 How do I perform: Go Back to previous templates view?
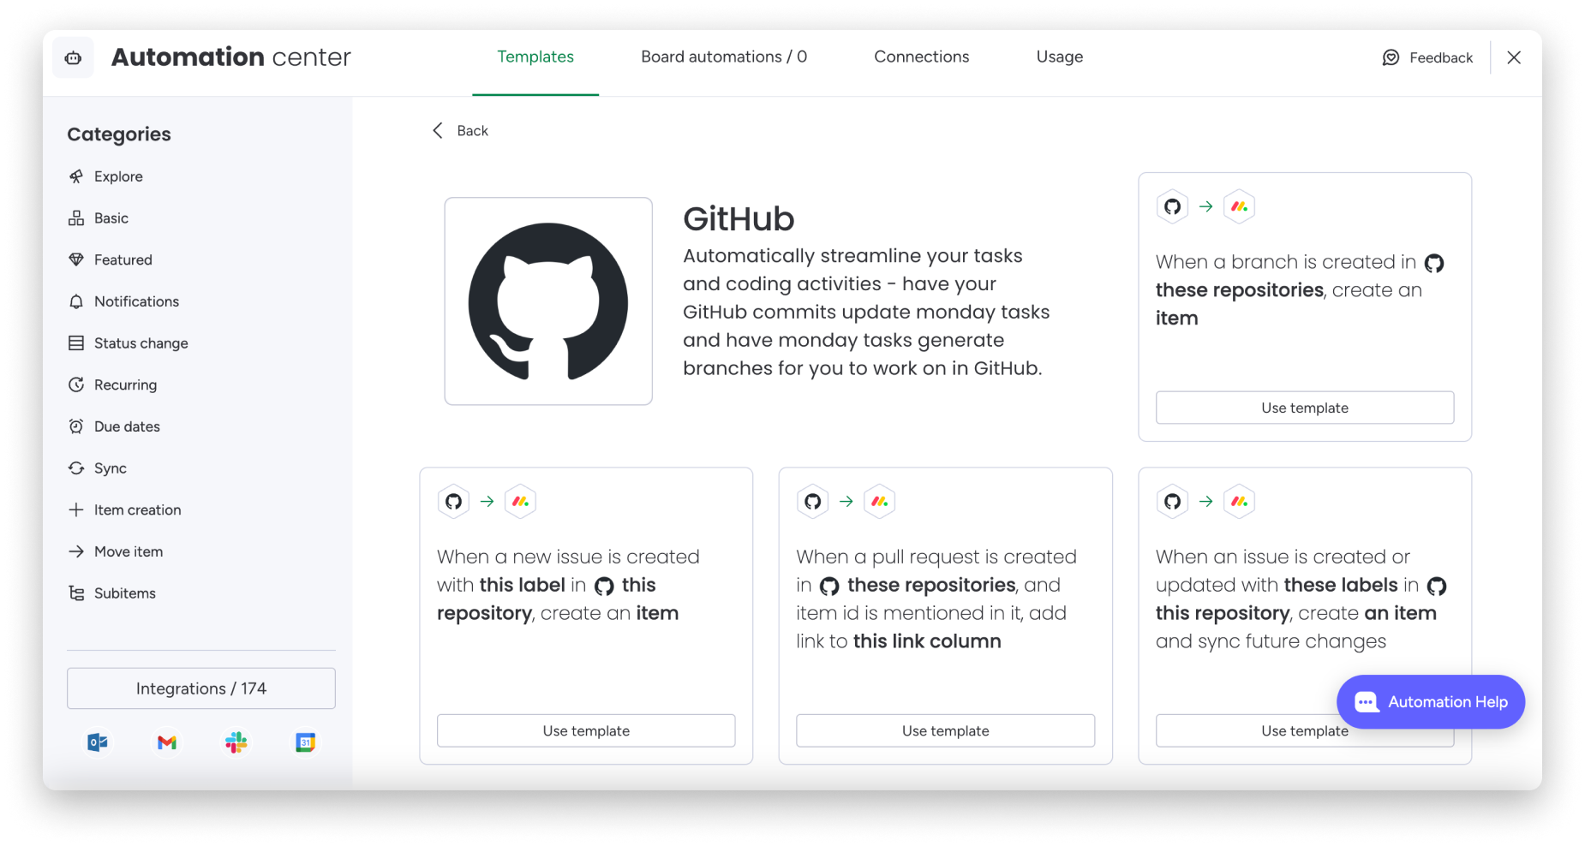coord(460,130)
